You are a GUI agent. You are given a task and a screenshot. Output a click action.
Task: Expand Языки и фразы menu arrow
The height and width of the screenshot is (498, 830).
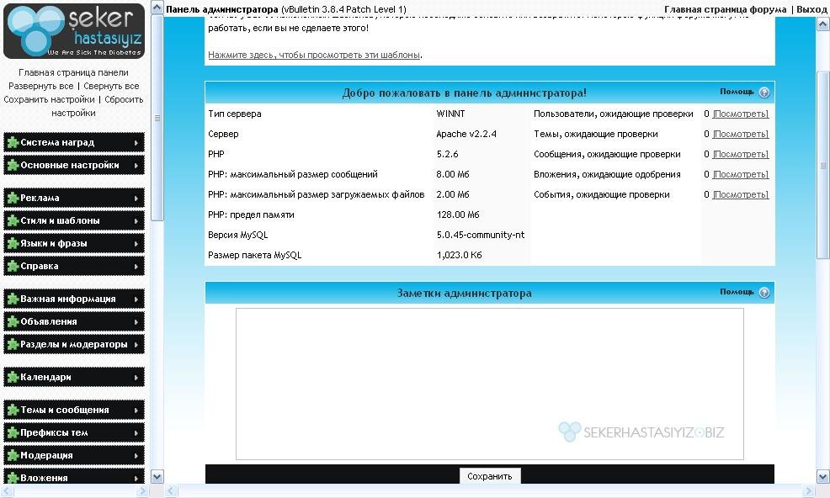tap(136, 244)
